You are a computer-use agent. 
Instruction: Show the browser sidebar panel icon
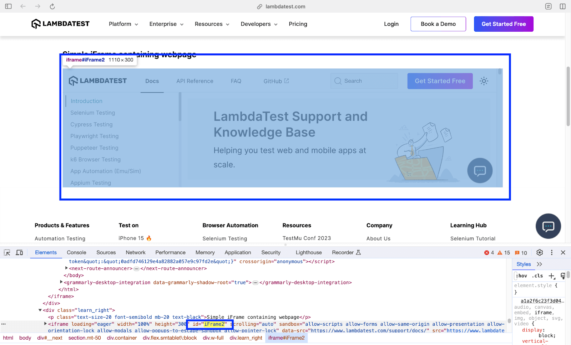9,6
